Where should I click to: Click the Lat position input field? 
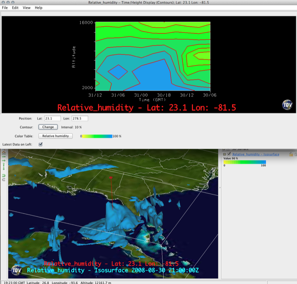pos(52,119)
